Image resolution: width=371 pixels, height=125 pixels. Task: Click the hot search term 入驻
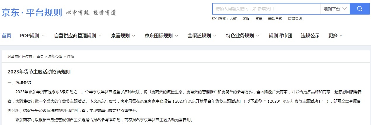pyautogui.click(x=233, y=19)
